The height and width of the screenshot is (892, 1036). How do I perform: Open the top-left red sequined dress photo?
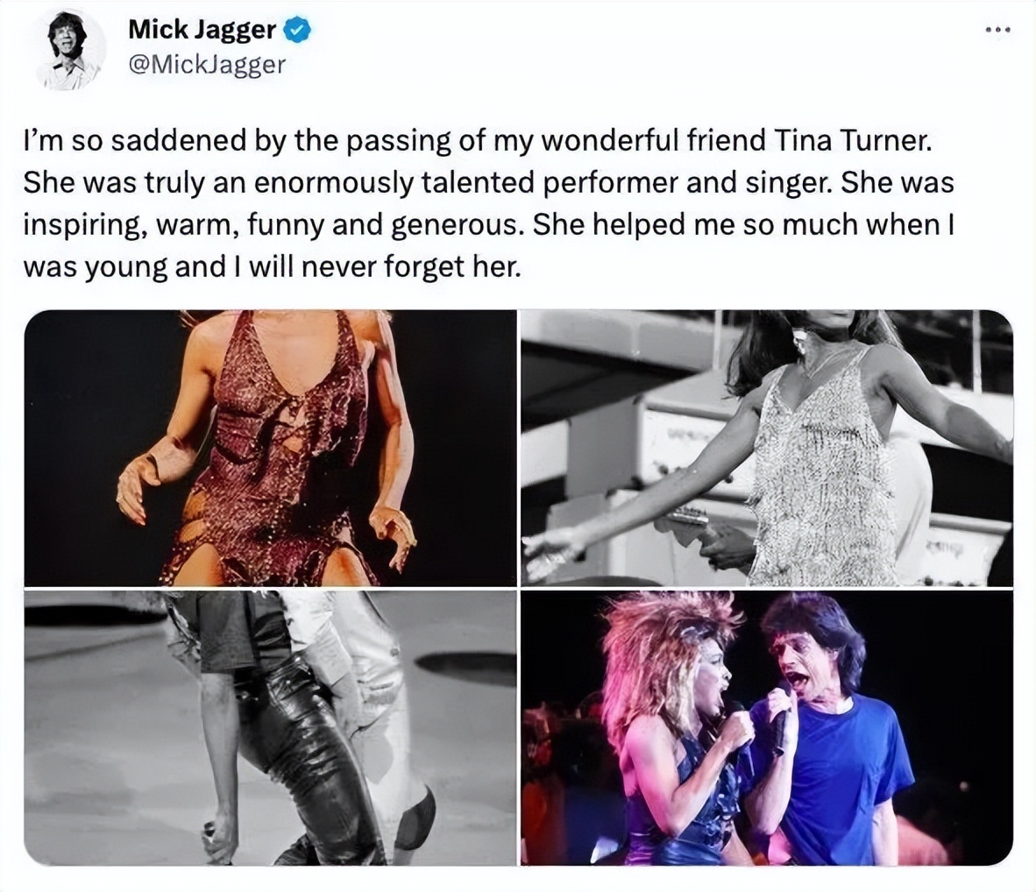[x=270, y=448]
